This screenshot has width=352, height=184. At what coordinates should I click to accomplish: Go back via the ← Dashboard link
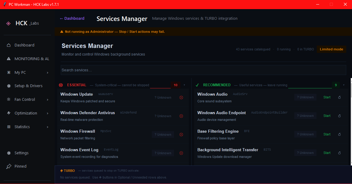pyautogui.click(x=72, y=19)
